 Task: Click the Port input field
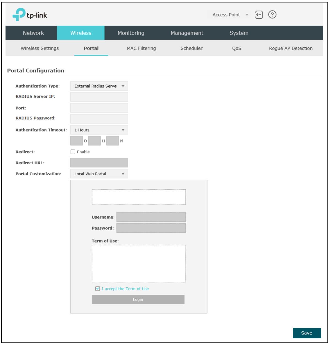99,108
